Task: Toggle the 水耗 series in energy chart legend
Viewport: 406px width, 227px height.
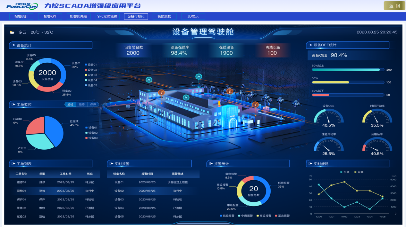Action: coord(344,172)
